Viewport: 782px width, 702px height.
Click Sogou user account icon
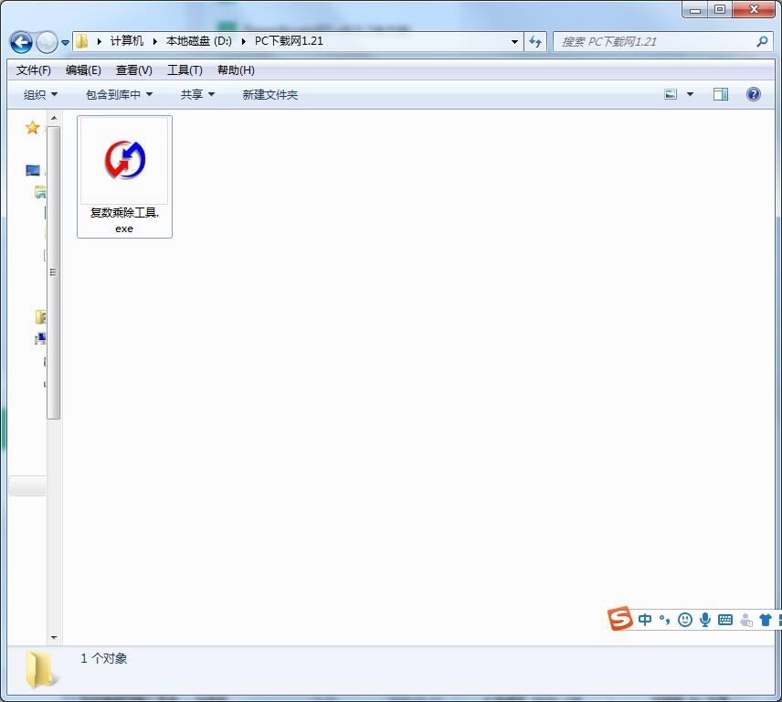point(746,620)
